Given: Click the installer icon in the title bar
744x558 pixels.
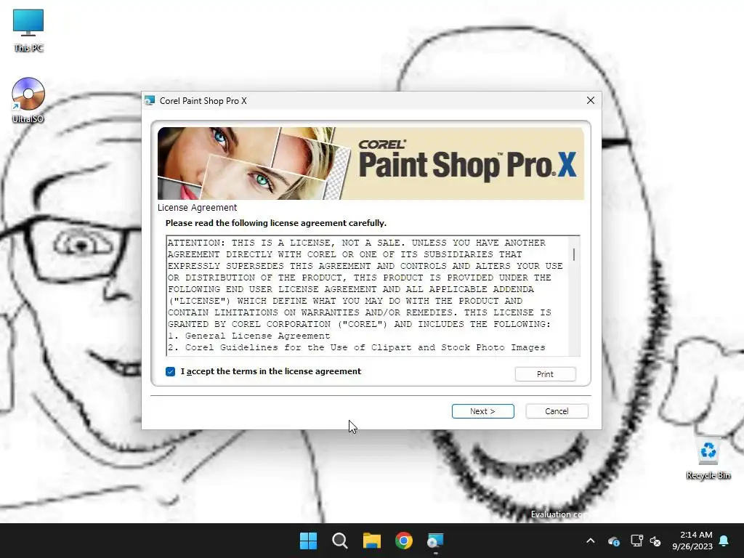Looking at the screenshot, I should 150,100.
